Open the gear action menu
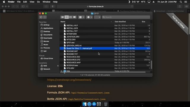Screen dimensions: 190x107 (89, 17)
